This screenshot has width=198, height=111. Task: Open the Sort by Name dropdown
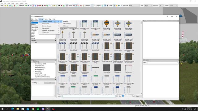tap(139, 96)
